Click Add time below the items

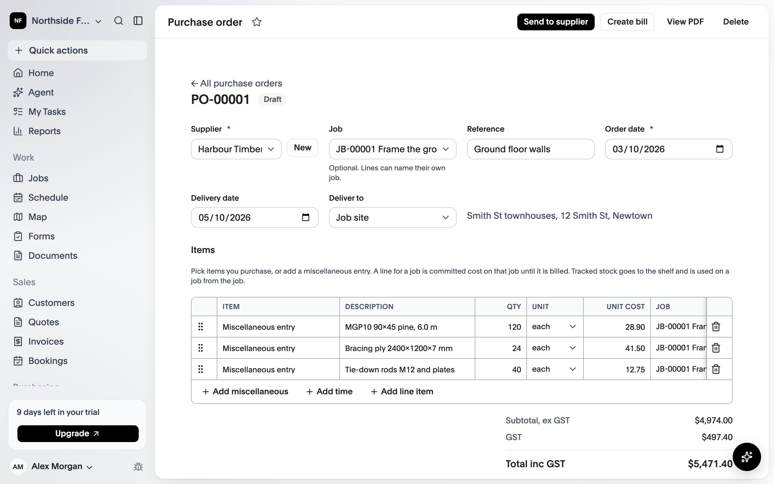(329, 391)
